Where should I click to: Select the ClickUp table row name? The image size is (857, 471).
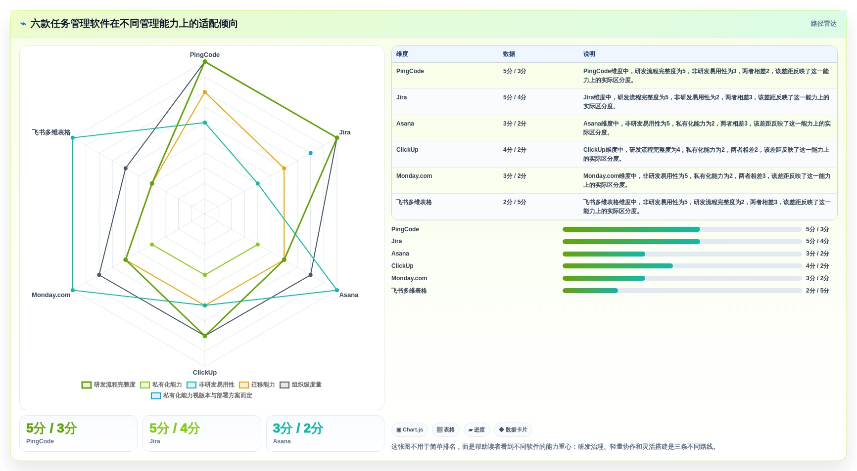[407, 150]
